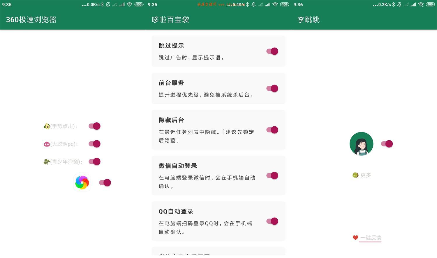437x258 pixels.
Task: Click the 微信自动登录 heading
Action: click(x=178, y=166)
